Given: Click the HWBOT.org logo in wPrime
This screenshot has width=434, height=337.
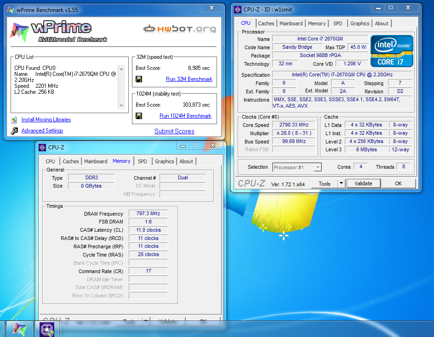Looking at the screenshot, I should (180, 29).
